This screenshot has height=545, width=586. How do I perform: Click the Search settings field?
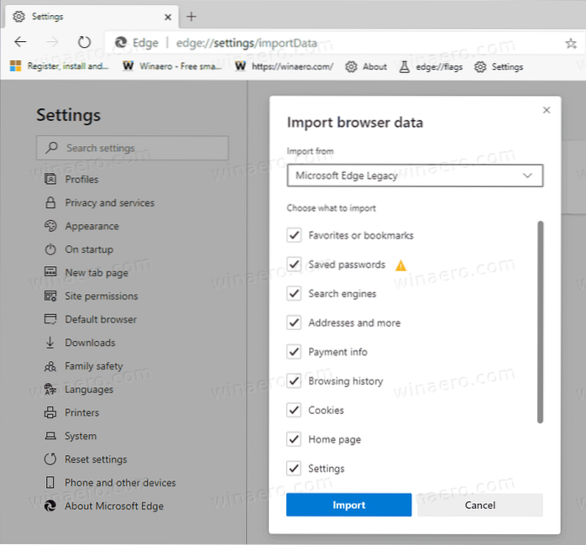point(133,148)
